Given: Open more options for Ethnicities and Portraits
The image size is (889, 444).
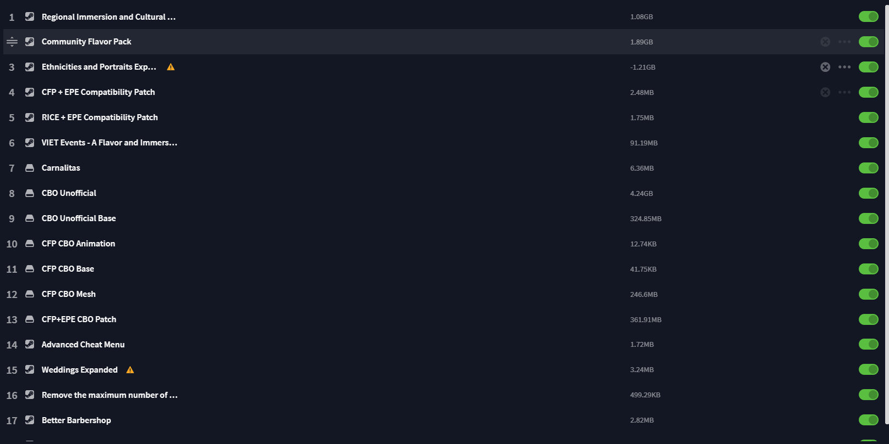Looking at the screenshot, I should coord(844,67).
